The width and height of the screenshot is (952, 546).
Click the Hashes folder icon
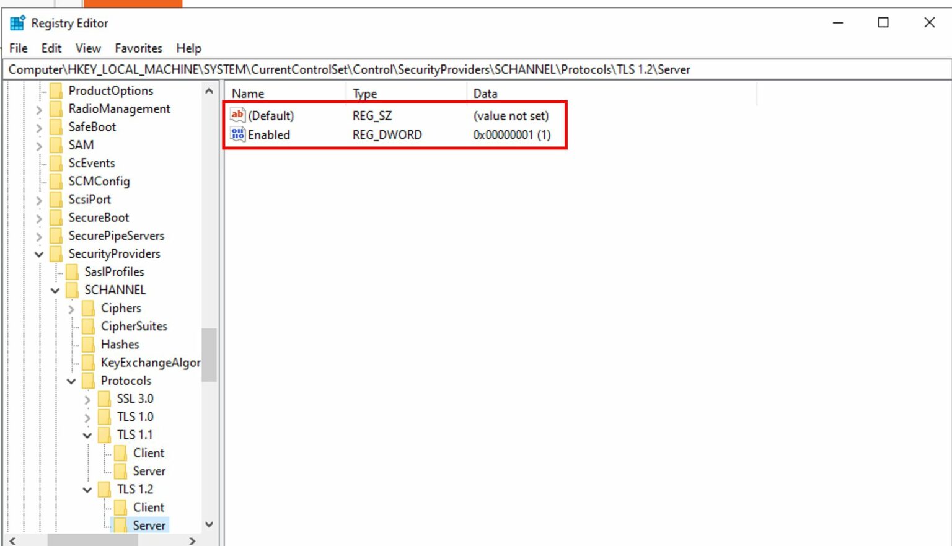point(89,344)
